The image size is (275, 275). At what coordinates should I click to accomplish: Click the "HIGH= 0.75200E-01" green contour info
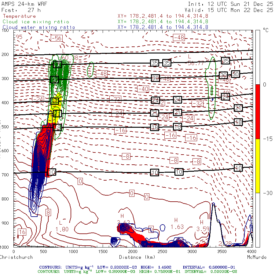pos(160,272)
